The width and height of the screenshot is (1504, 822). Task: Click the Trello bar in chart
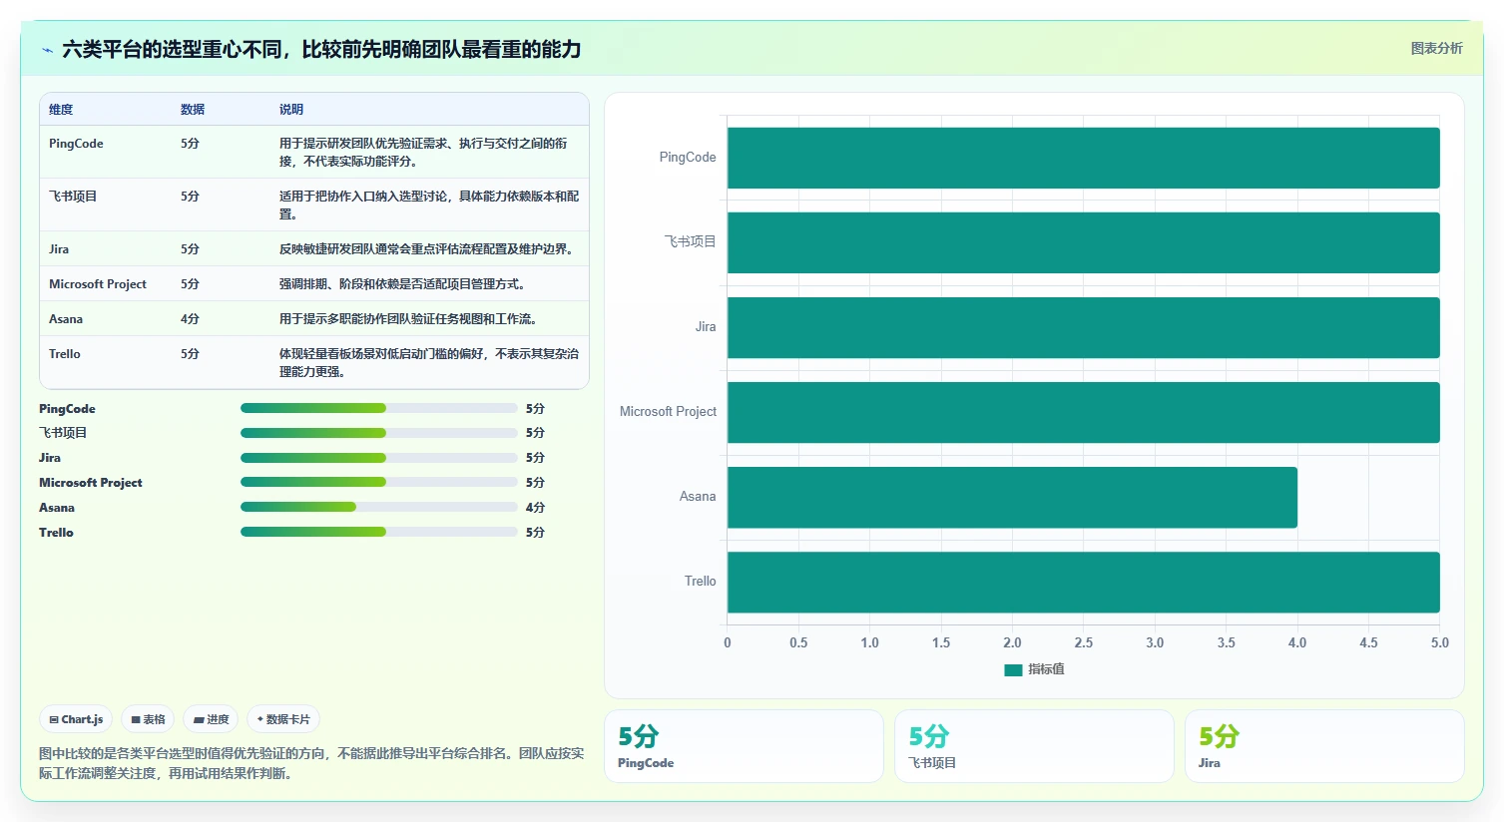click(x=1083, y=582)
